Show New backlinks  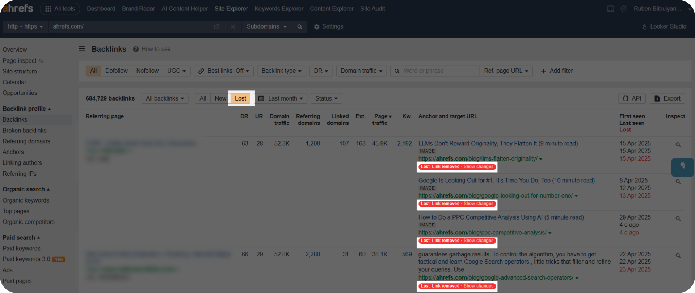click(220, 98)
